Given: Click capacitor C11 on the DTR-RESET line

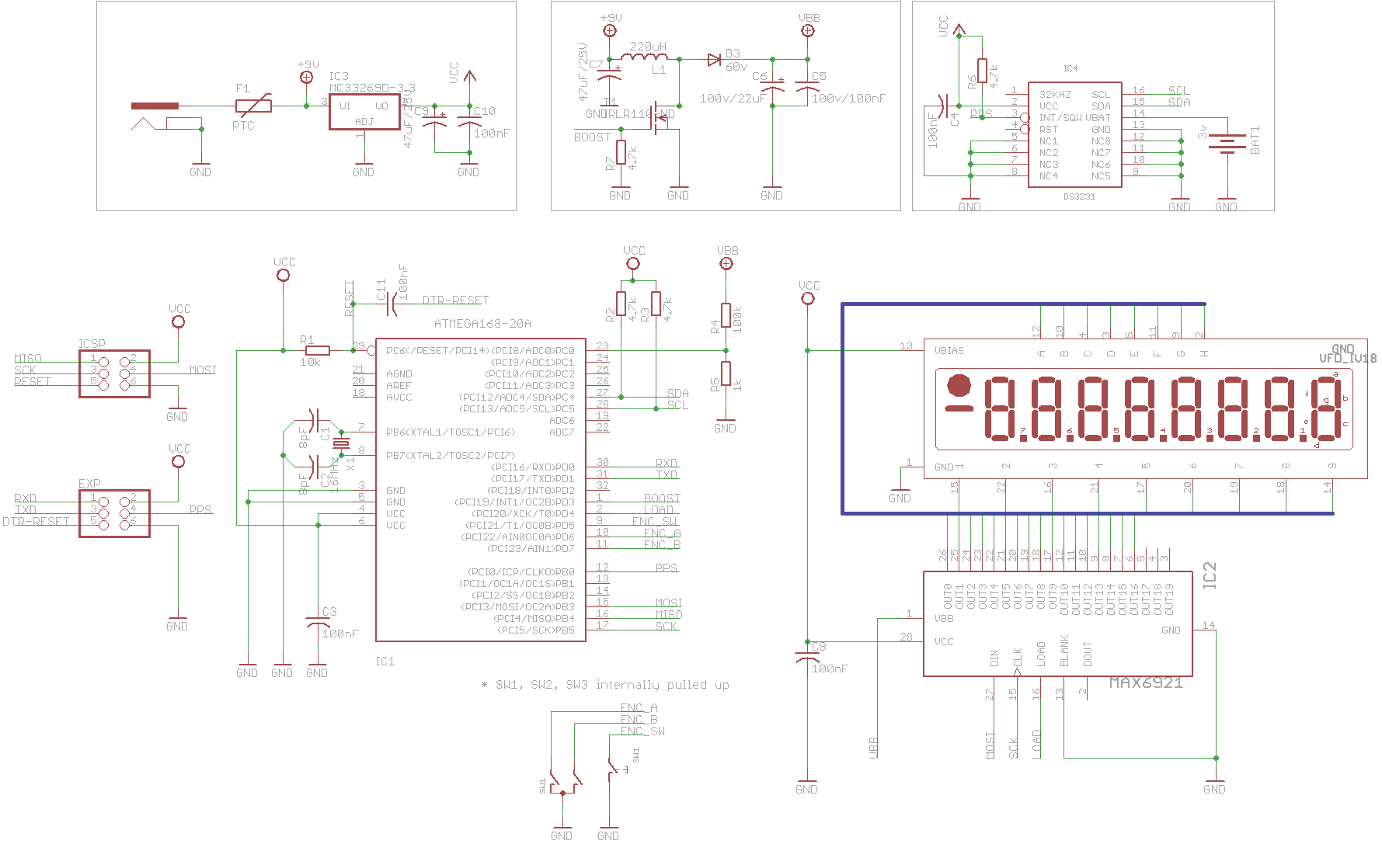Looking at the screenshot, I should (392, 304).
